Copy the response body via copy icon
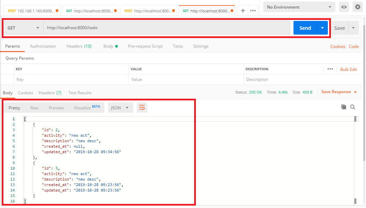This screenshot has width=366, height=208. point(343,107)
